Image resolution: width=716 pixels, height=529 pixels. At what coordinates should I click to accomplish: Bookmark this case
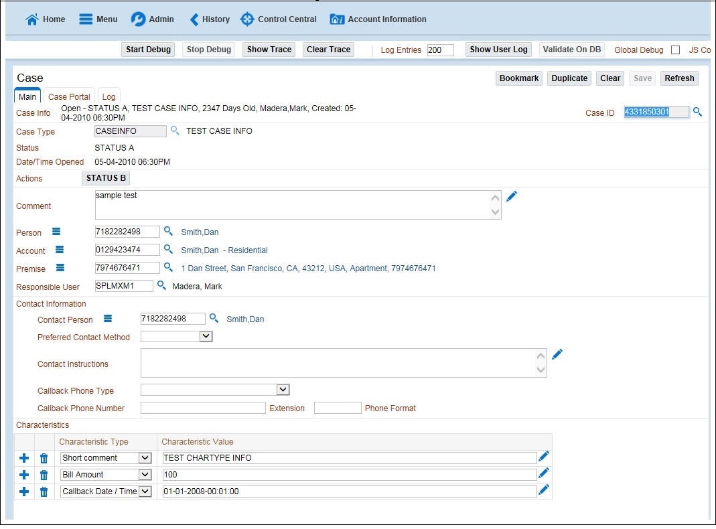pyautogui.click(x=518, y=78)
